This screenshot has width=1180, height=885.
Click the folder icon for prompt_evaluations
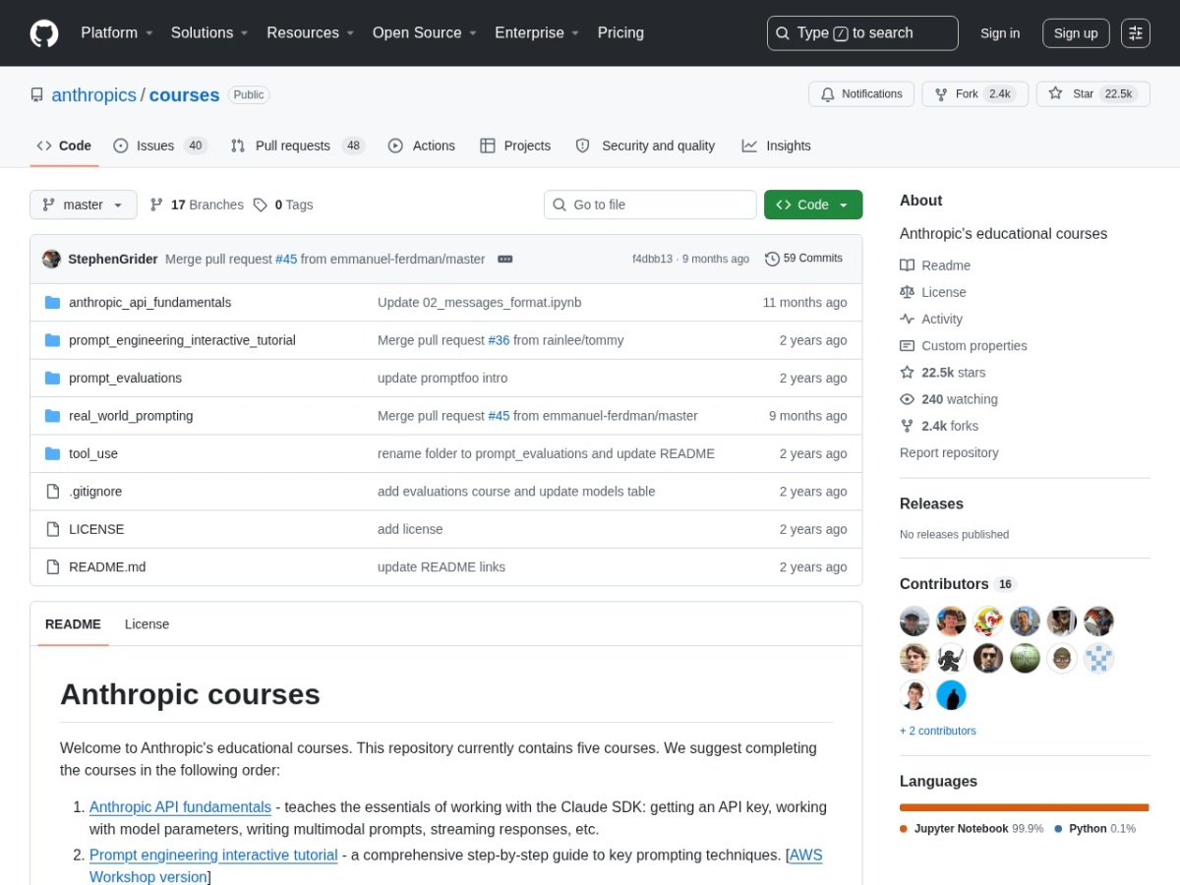(x=52, y=379)
